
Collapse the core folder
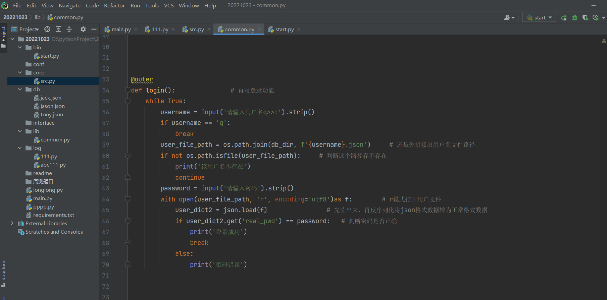point(20,73)
